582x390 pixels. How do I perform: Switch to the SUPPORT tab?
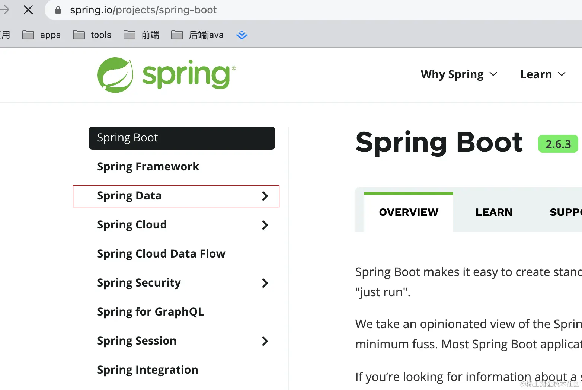coord(566,212)
